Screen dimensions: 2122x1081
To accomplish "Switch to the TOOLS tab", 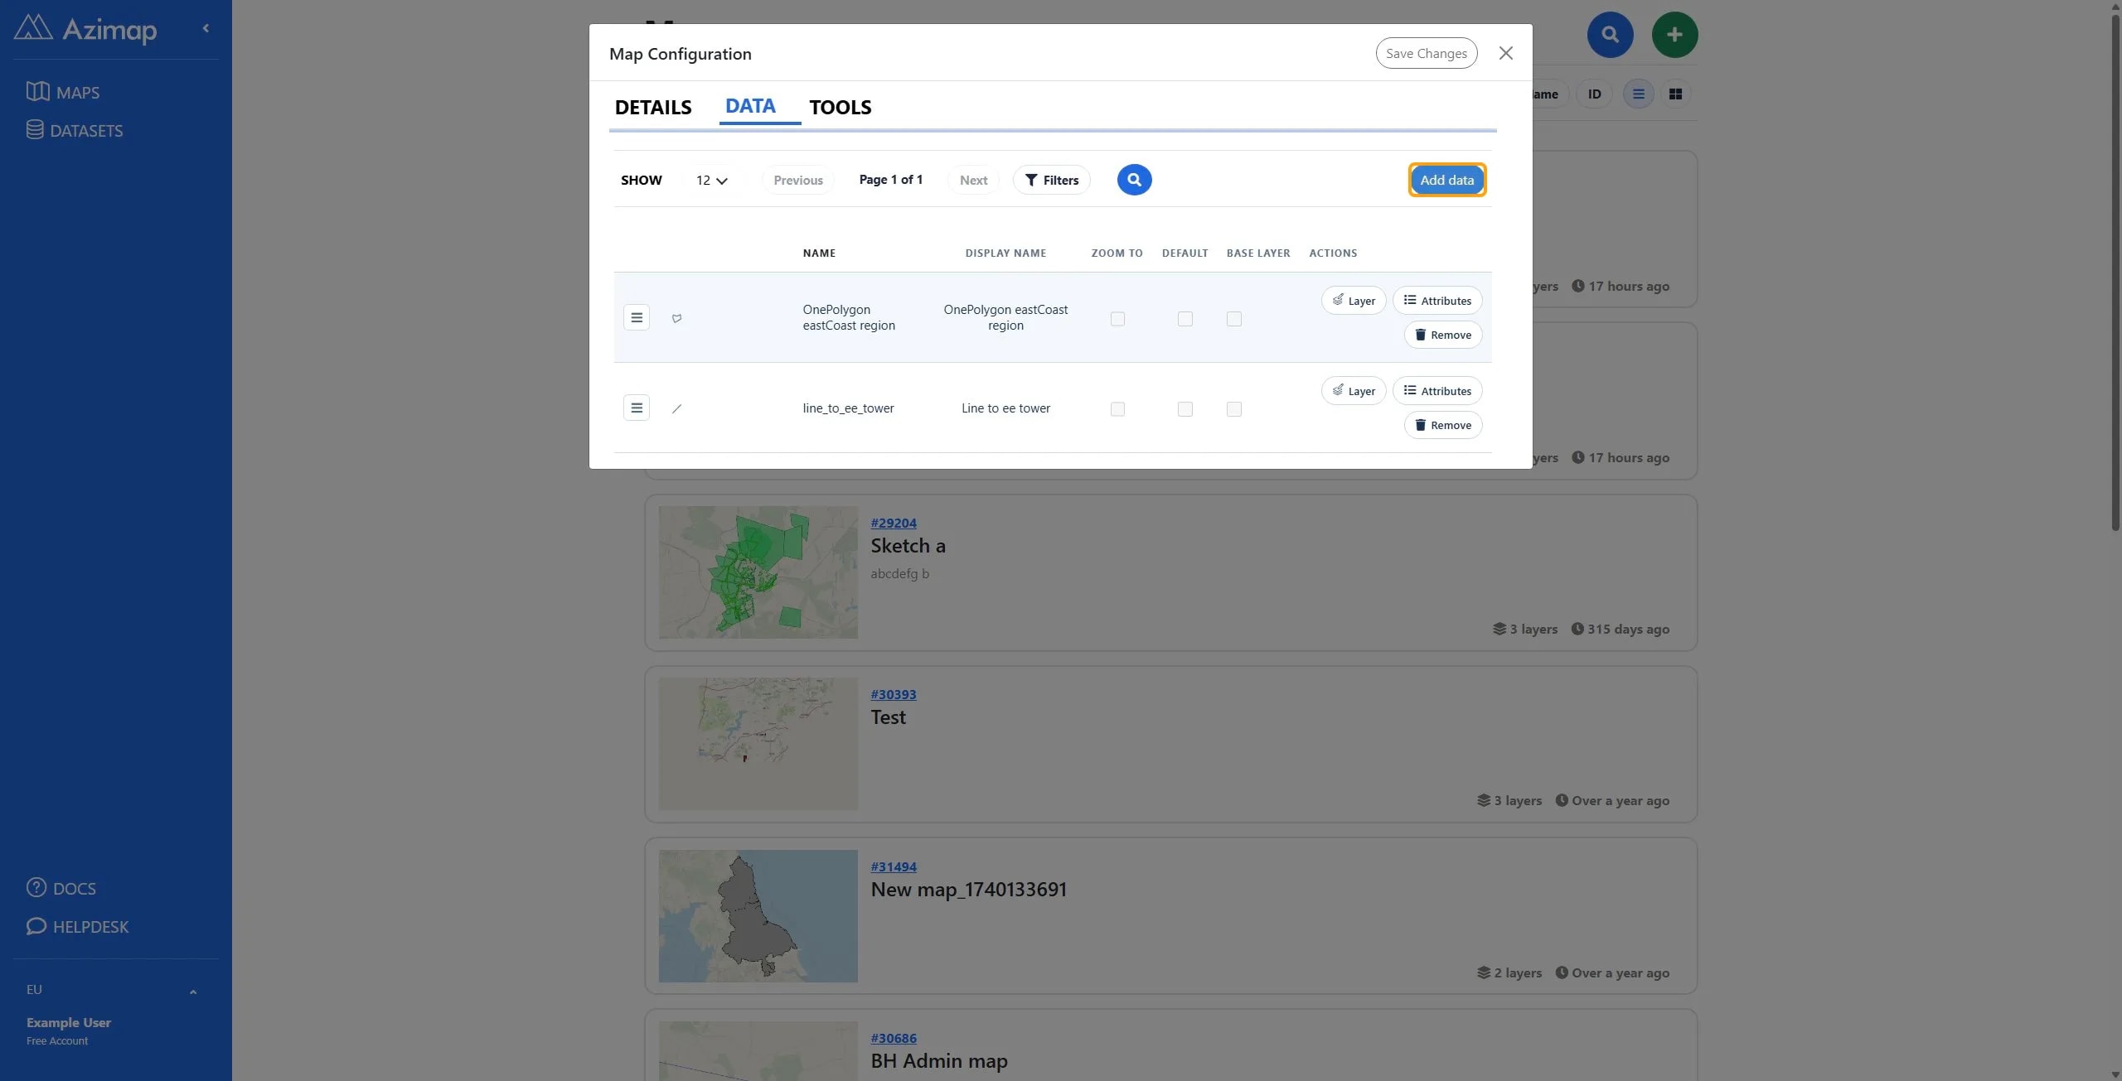I will (841, 107).
